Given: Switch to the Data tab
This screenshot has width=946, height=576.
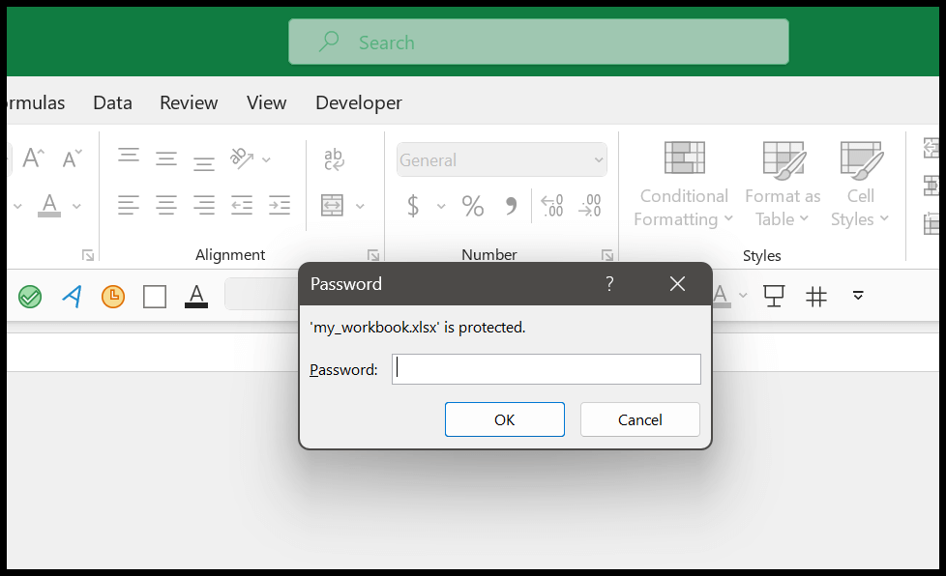Looking at the screenshot, I should (x=113, y=103).
